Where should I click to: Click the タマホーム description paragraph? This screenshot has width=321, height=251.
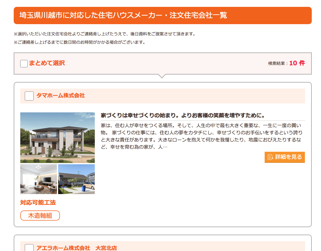(x=202, y=136)
